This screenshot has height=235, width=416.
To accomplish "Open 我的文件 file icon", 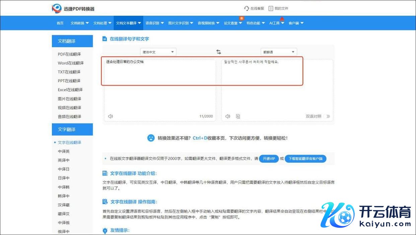I will 271,8.
